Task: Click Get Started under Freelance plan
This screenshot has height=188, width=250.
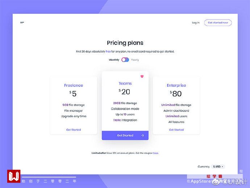Action: [74, 130]
